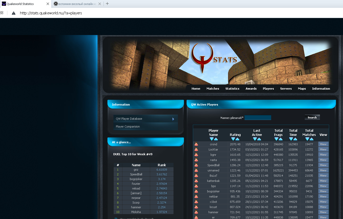Sort Player Name column ascending arrow
Image resolution: width=343 pixels, height=219 pixels.
pos(216,139)
